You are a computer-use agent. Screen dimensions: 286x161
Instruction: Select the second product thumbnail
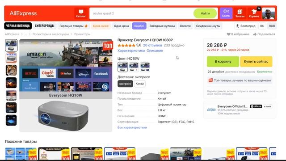11,58
